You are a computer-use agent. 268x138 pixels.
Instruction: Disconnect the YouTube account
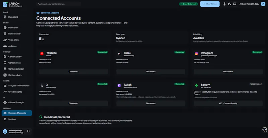[73, 72]
